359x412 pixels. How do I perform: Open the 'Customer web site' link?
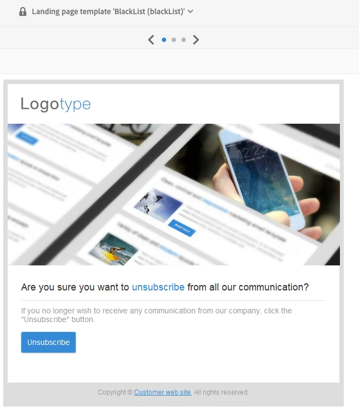[162, 392]
